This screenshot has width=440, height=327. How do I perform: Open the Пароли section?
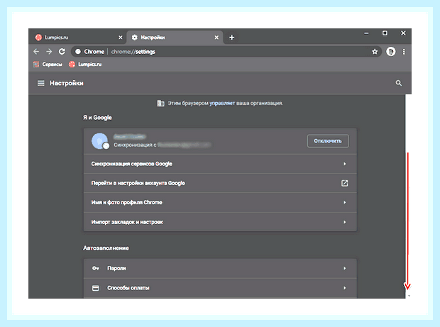(x=220, y=268)
